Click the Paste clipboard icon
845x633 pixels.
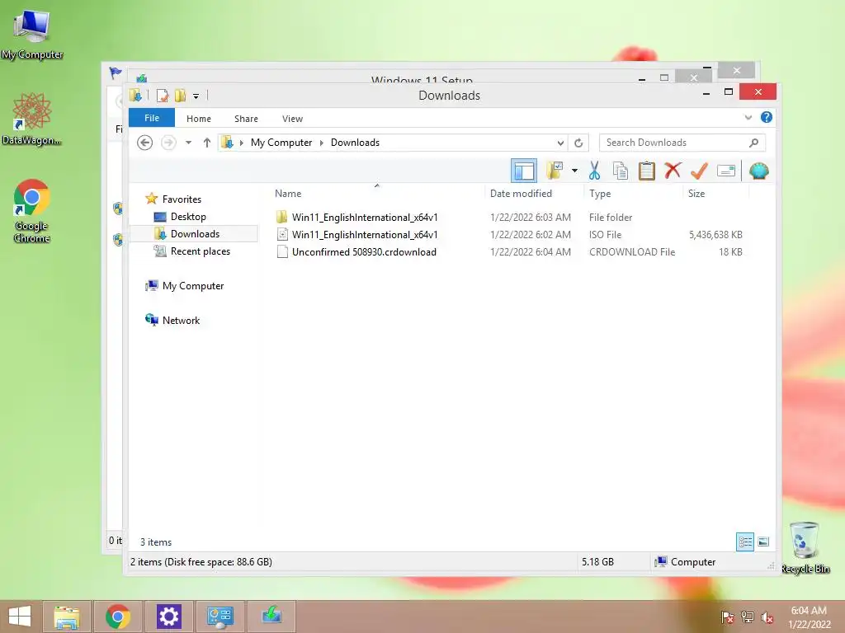[x=647, y=171]
